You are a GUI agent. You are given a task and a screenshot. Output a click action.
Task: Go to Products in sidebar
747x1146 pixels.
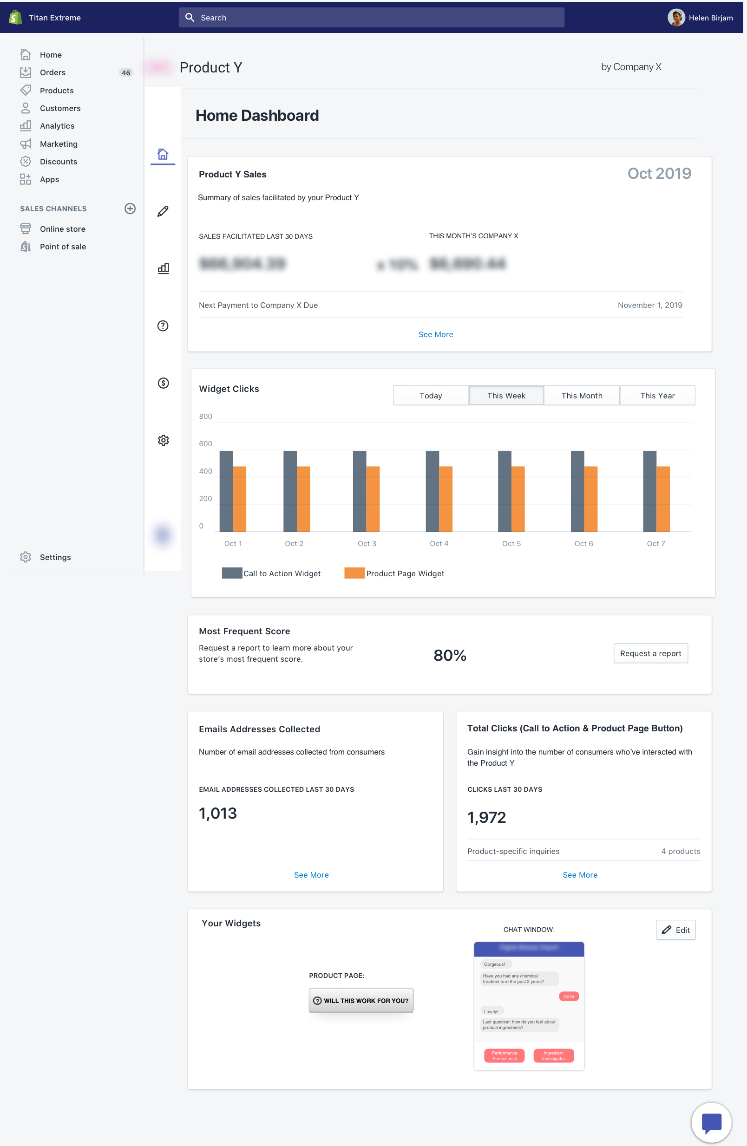[x=47, y=90]
